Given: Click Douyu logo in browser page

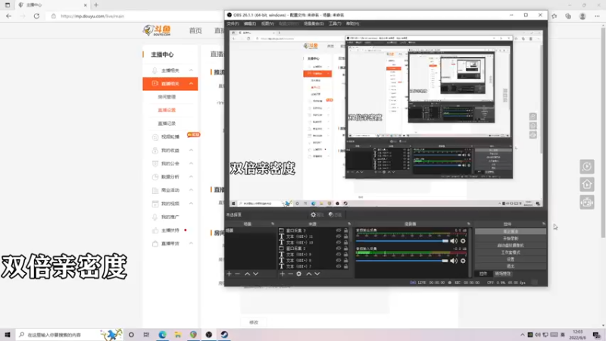Looking at the screenshot, I should click(157, 30).
